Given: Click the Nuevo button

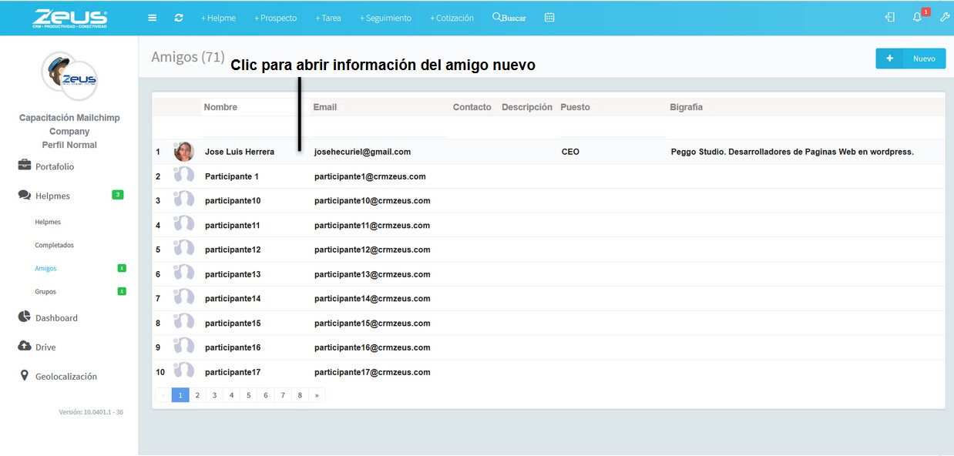Looking at the screenshot, I should 910,59.
